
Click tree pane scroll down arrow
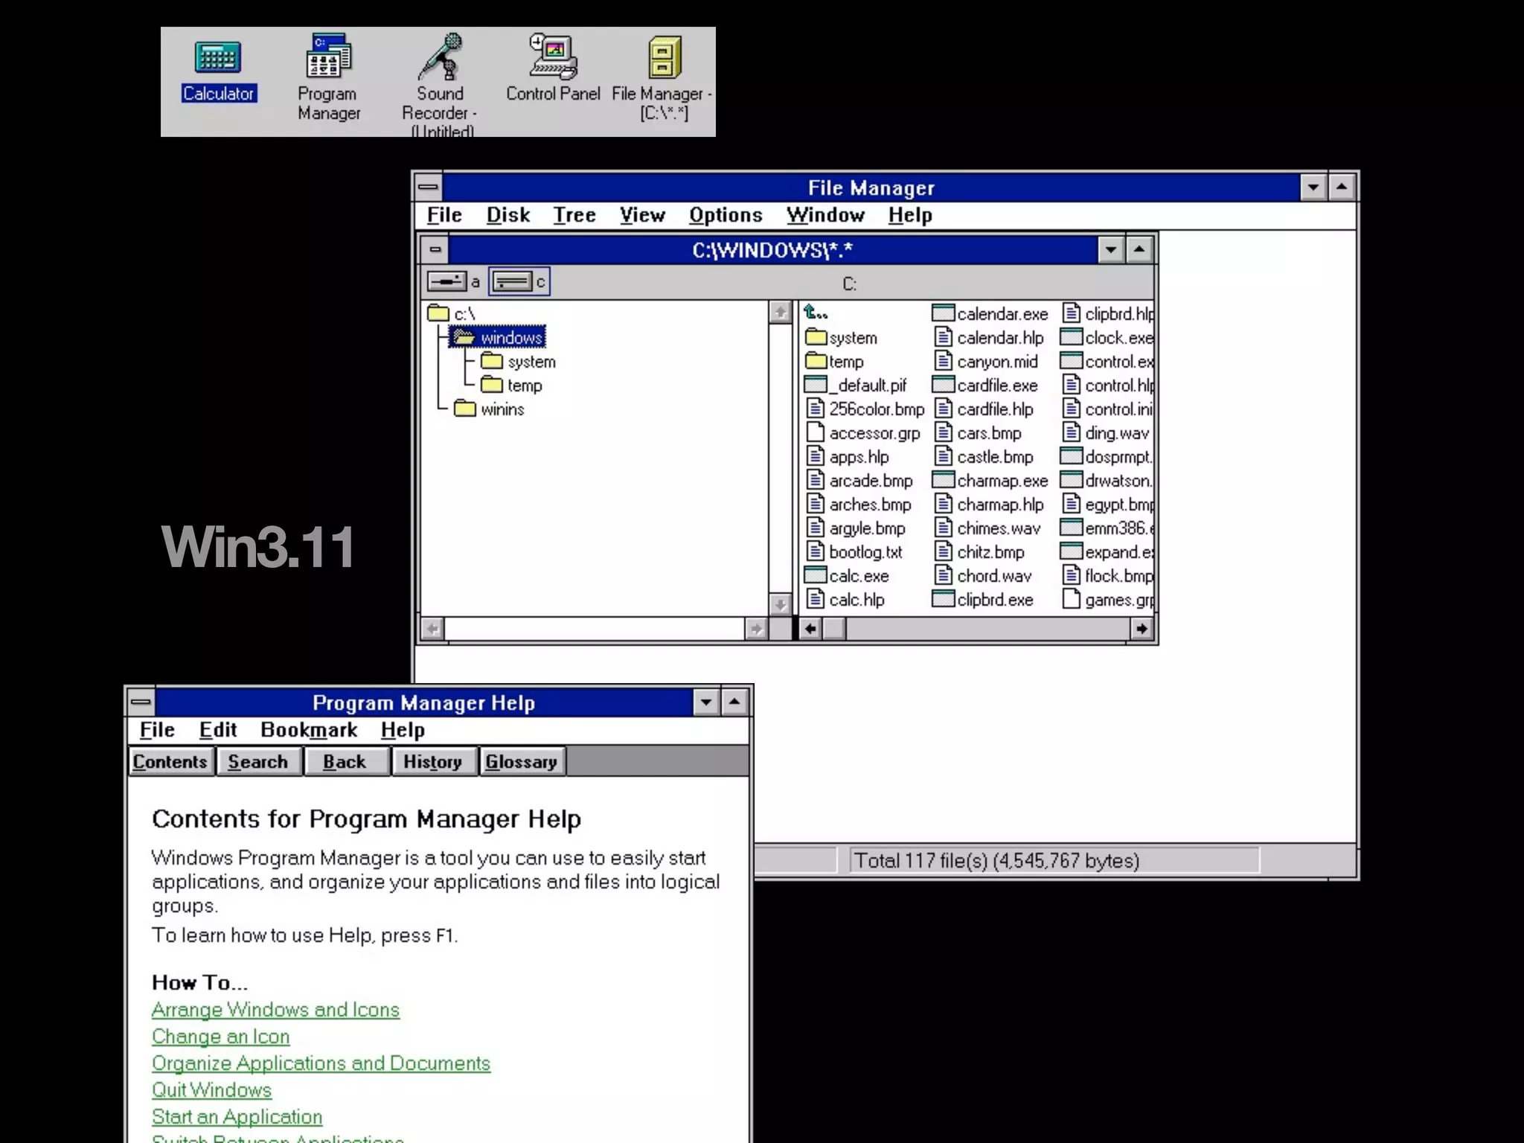tap(780, 604)
